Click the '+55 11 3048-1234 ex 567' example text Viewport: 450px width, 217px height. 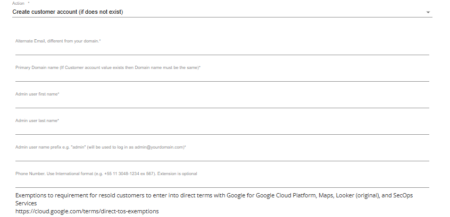(129, 174)
